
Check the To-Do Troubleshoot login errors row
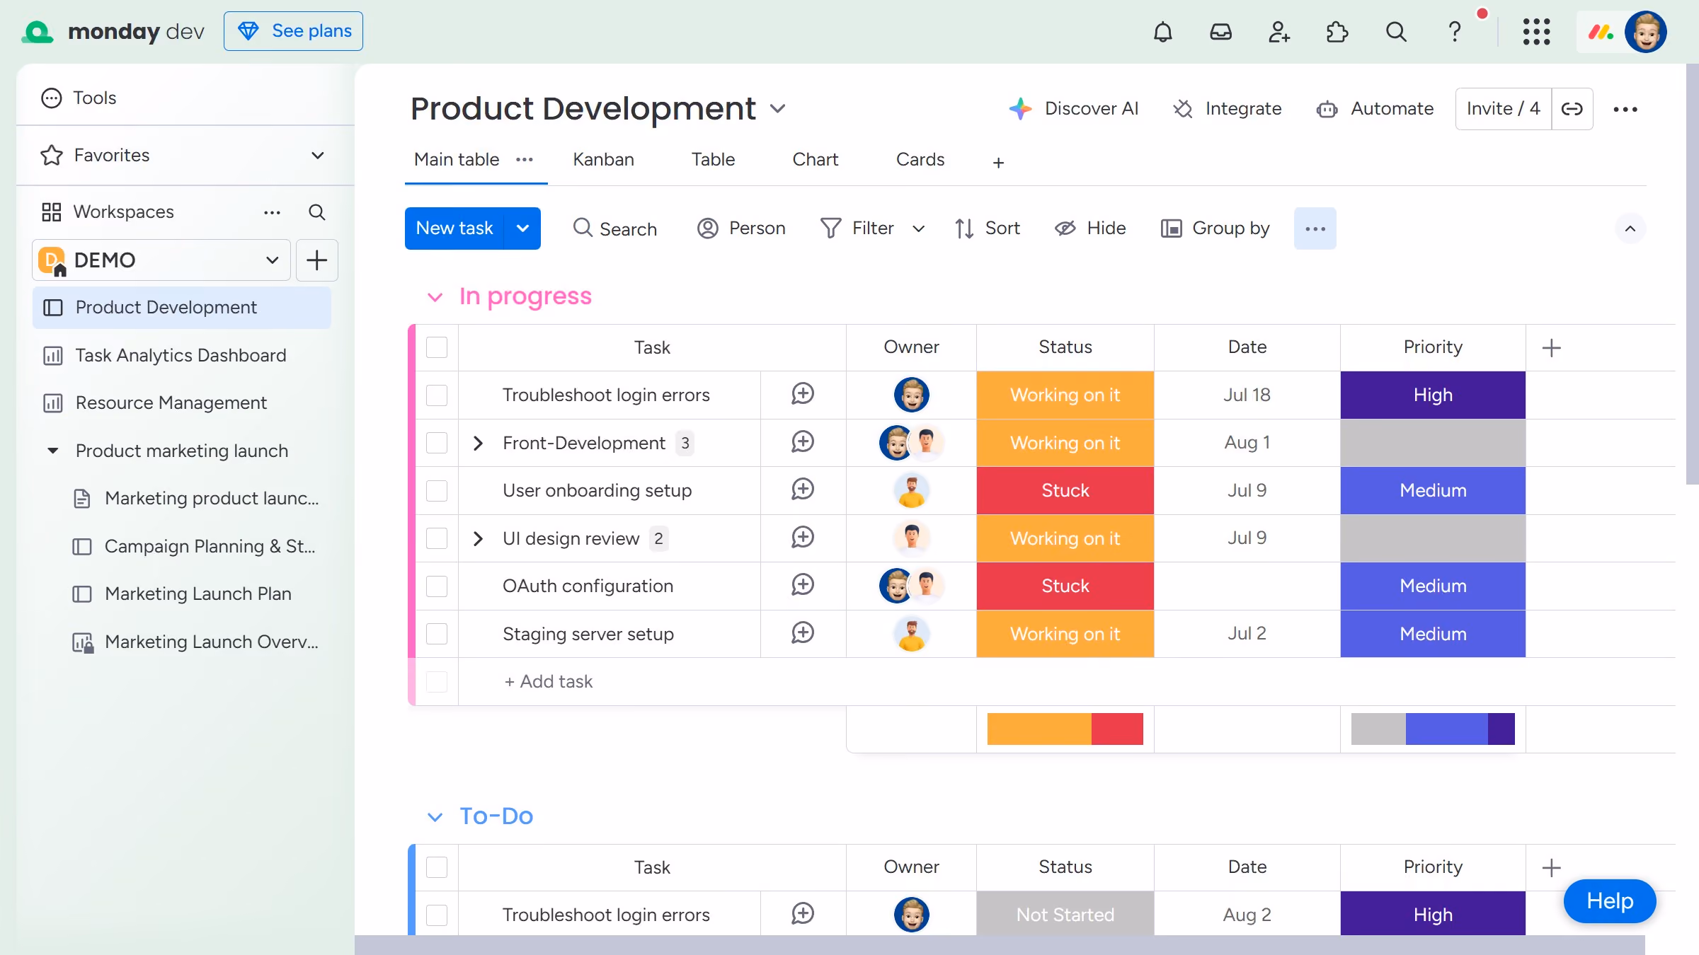tap(437, 915)
